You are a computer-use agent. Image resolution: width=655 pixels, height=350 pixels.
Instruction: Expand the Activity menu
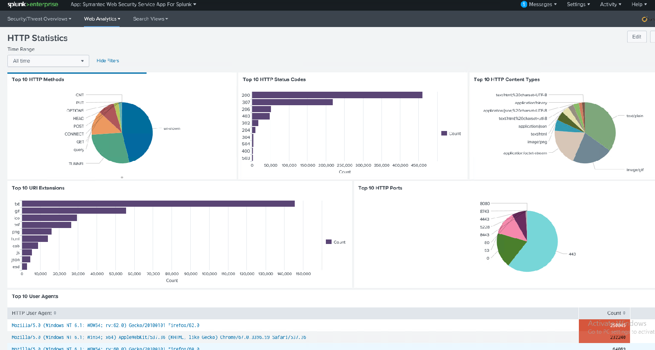pyautogui.click(x=610, y=5)
